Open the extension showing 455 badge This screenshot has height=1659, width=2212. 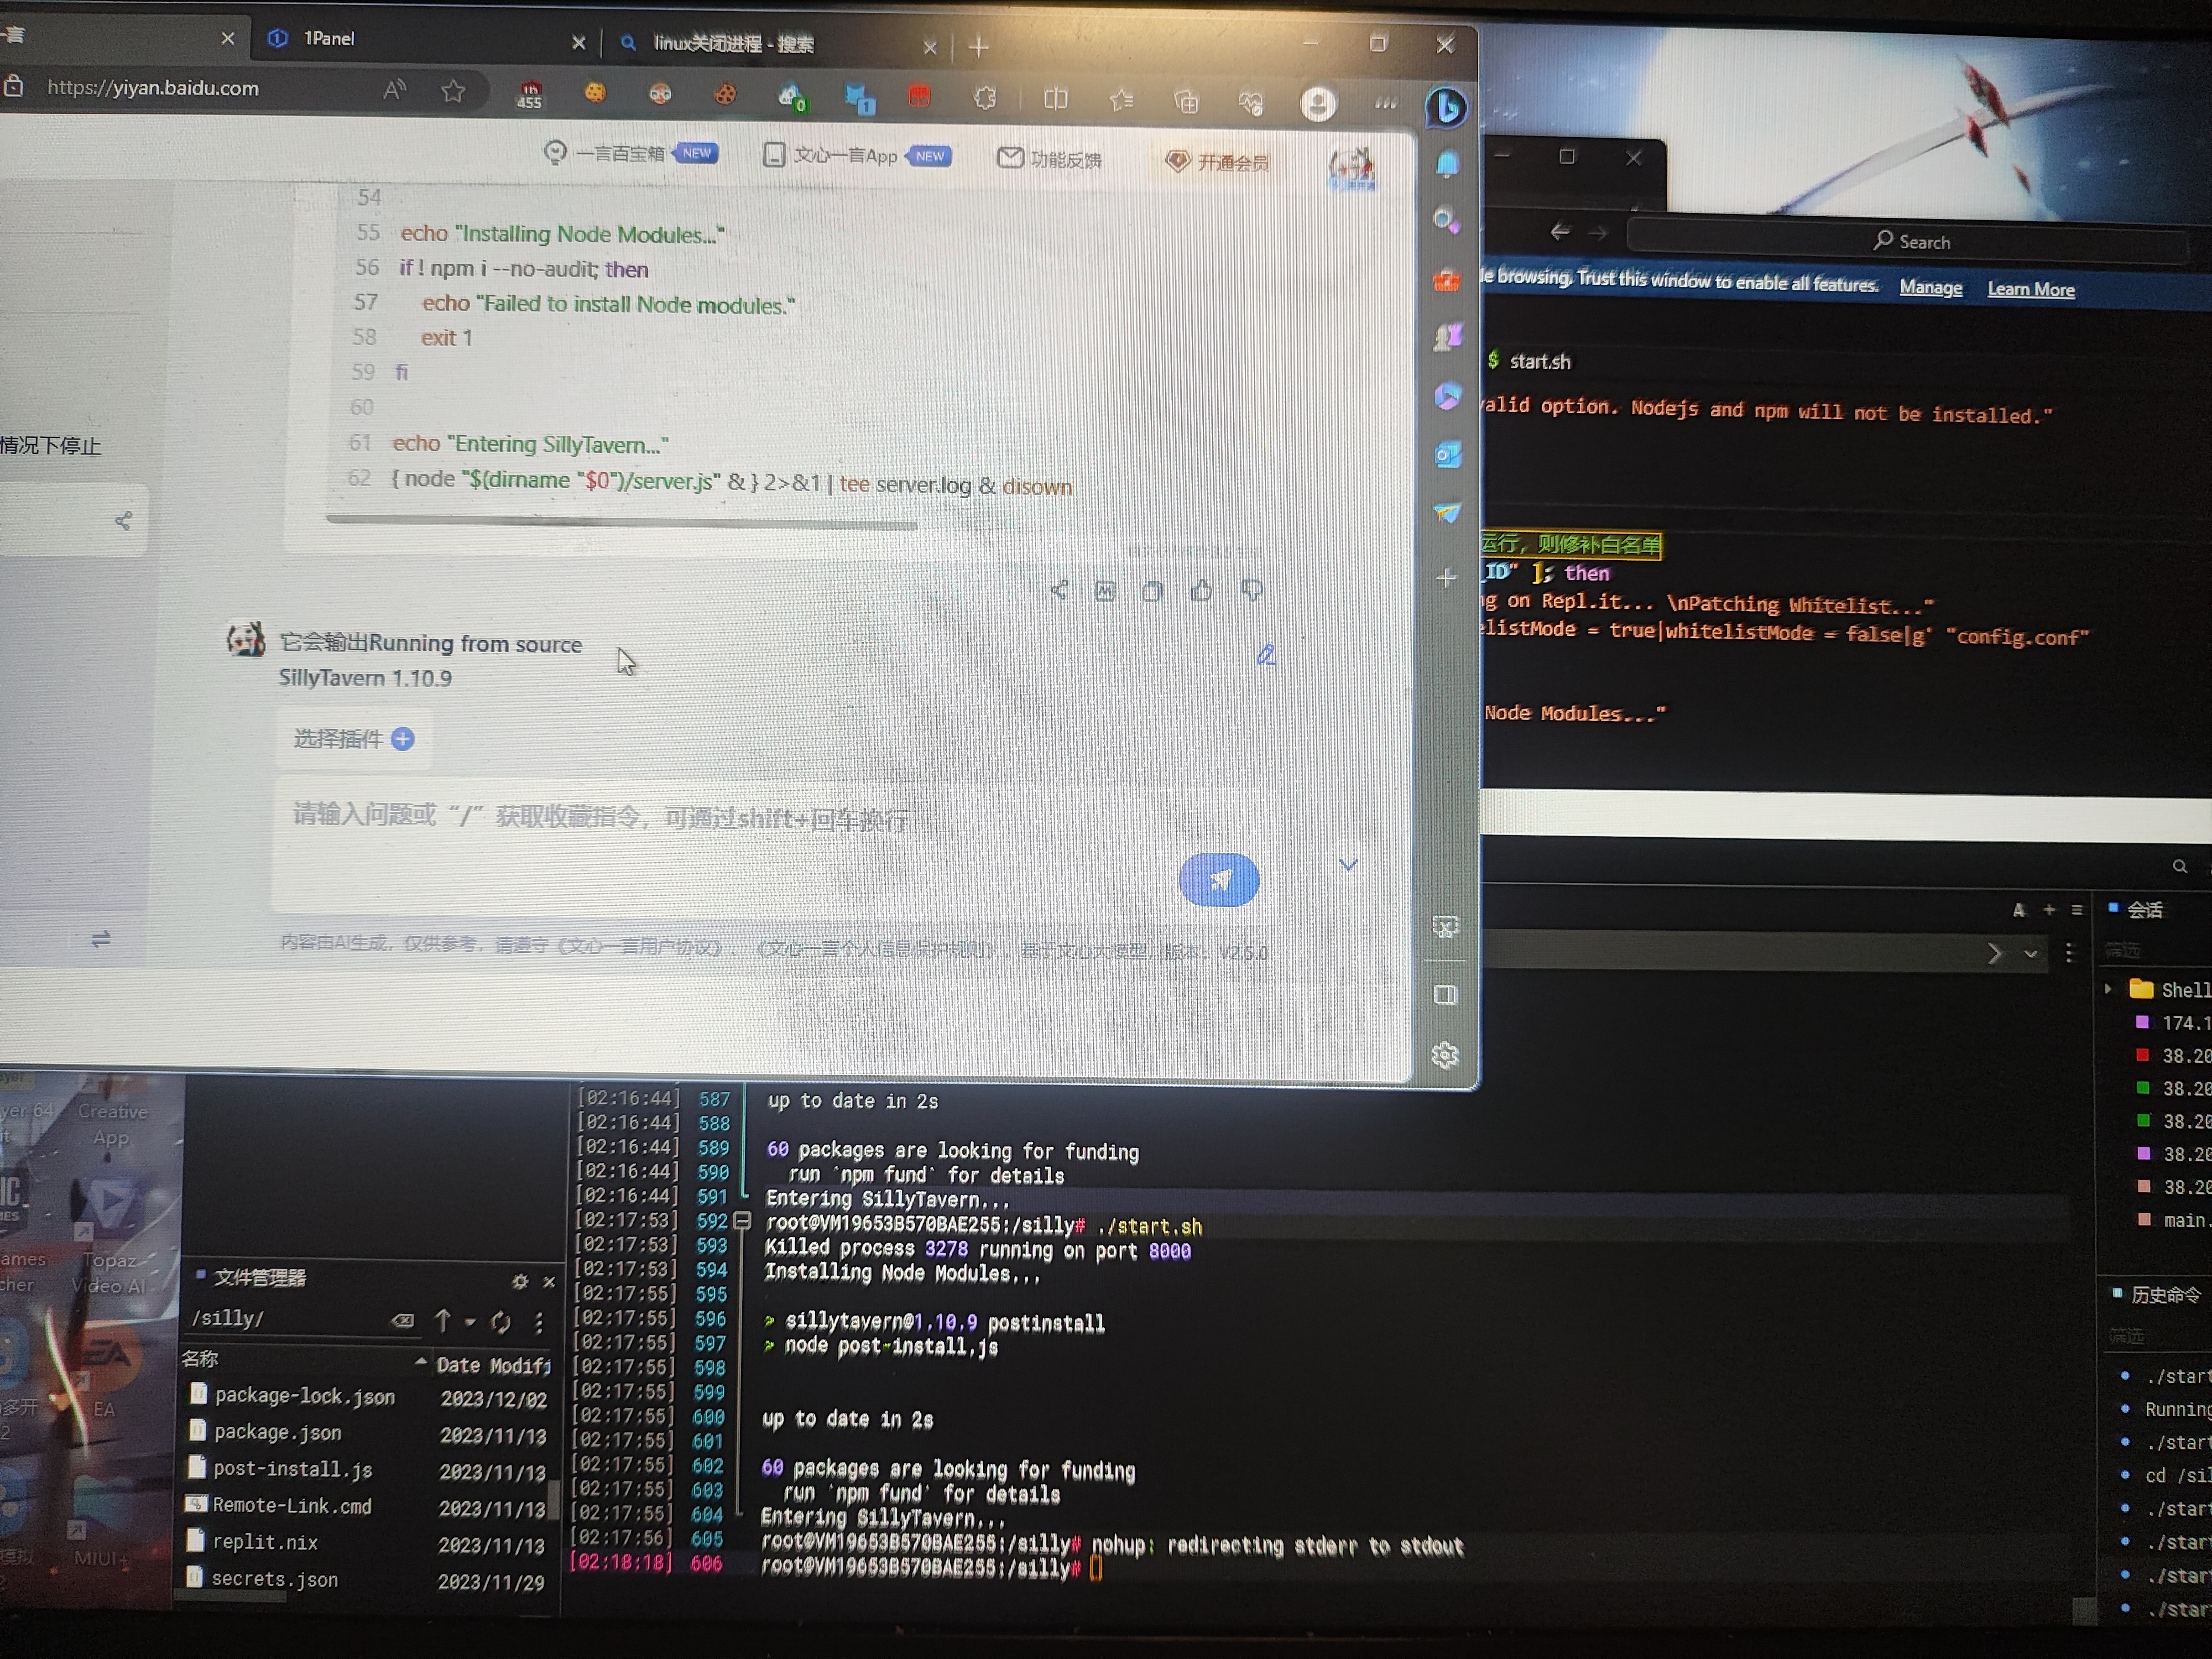(x=529, y=95)
